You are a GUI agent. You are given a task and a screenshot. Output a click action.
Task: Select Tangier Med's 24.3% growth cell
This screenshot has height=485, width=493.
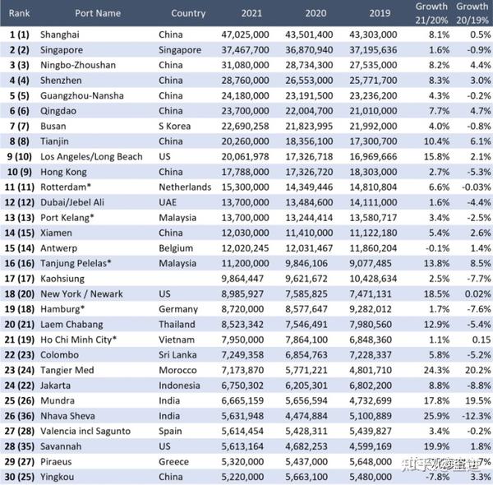tap(436, 370)
